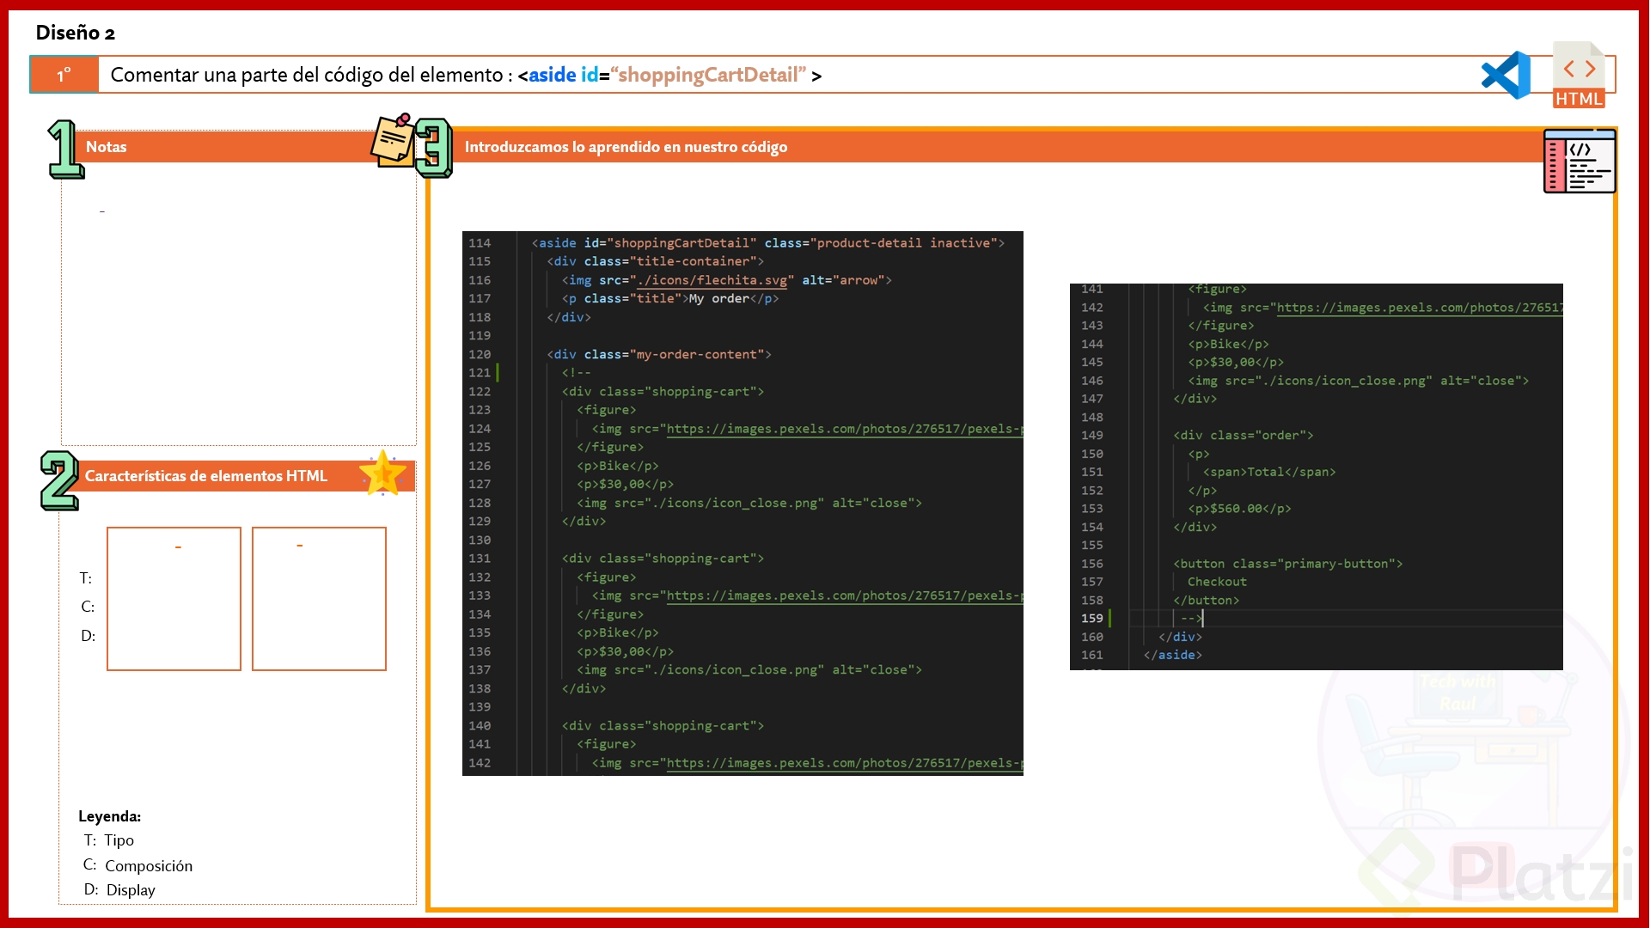The height and width of the screenshot is (928, 1650).
Task: Click inside the empty Notas text area
Action: [x=239, y=302]
